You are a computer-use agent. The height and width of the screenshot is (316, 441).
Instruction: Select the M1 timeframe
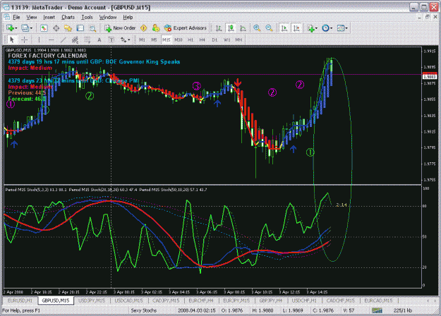pyautogui.click(x=142, y=40)
